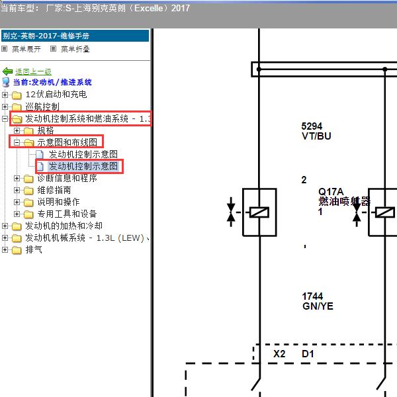Screen dimensions: 397x397
Task: Expand the 规格 subfolder
Action: point(17,130)
